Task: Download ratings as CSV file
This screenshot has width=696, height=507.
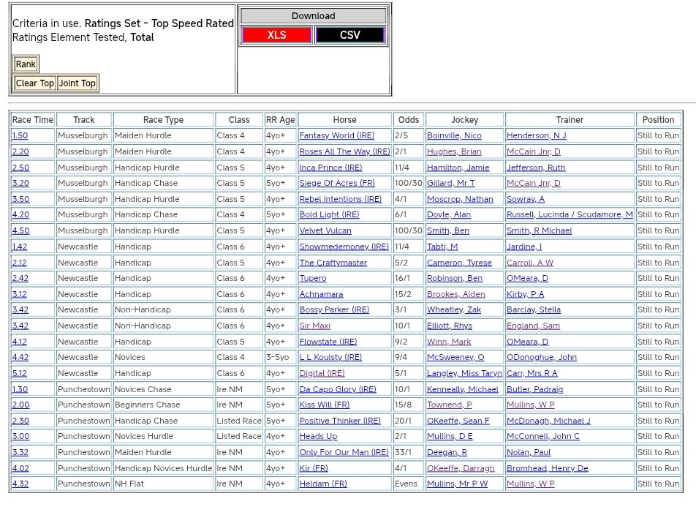Action: (349, 35)
